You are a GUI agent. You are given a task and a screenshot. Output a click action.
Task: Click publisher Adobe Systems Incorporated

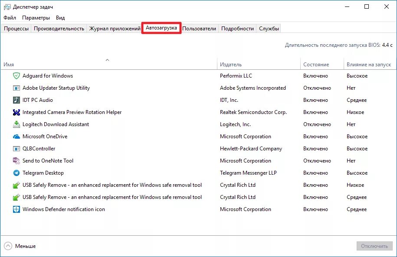point(253,88)
